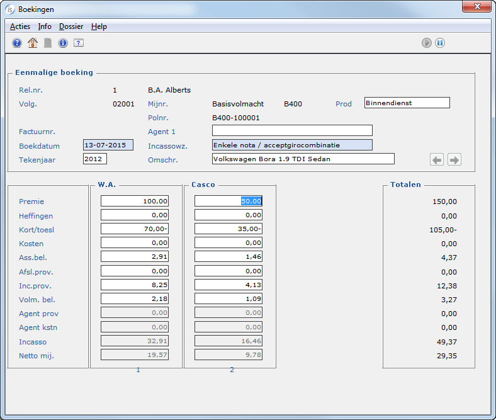Click the gray play button icon

427,43
